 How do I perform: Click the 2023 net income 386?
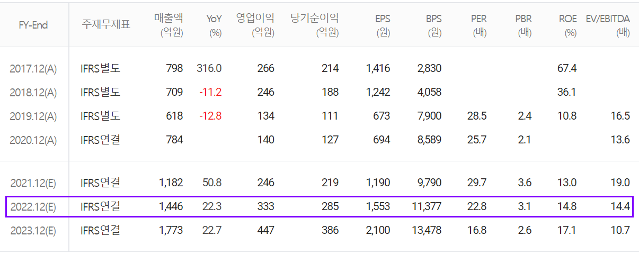click(330, 230)
